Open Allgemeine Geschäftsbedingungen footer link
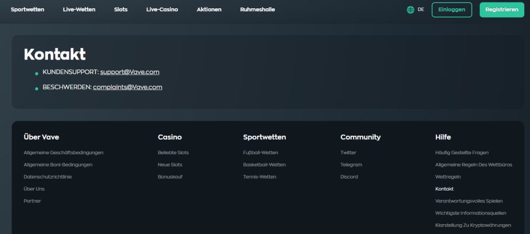The image size is (530, 234). 64,153
